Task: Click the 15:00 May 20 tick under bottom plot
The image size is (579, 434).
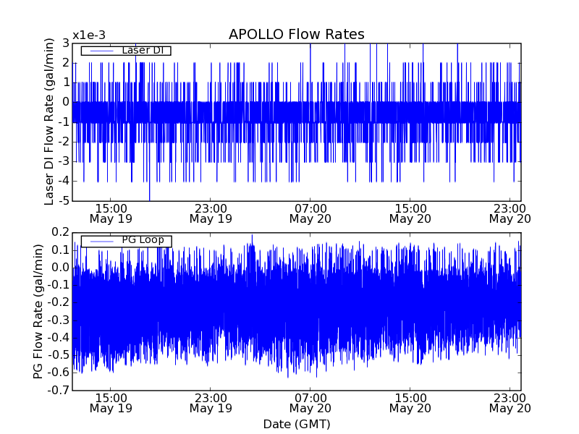Action: (x=410, y=402)
